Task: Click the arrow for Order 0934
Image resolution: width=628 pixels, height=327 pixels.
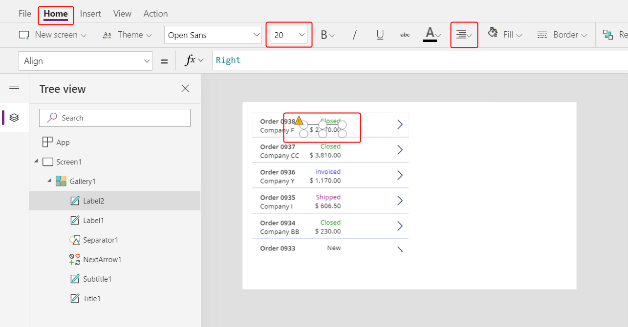Action: point(400,226)
